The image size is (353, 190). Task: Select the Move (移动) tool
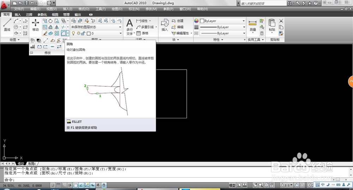coord(36,25)
